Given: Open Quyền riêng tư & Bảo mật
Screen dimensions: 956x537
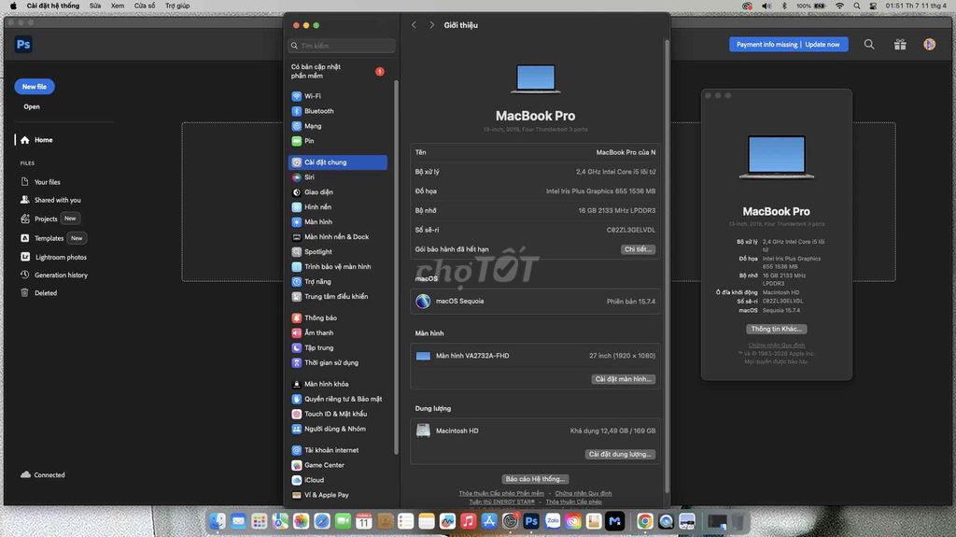Looking at the screenshot, I should point(337,399).
